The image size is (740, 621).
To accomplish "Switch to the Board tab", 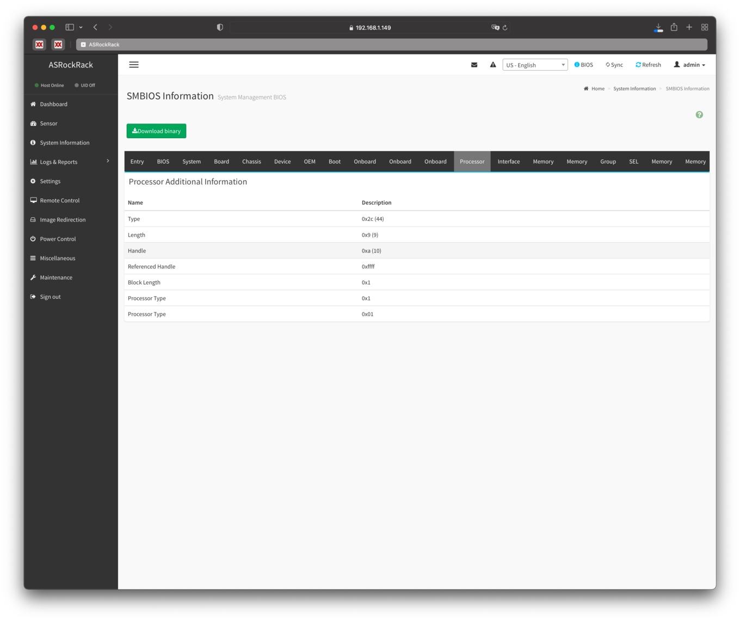I will (x=221, y=162).
